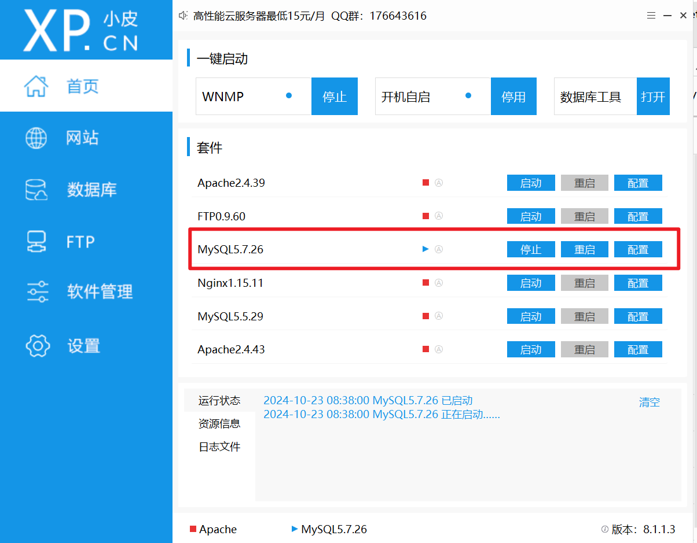The height and width of the screenshot is (543, 697).
Task: Toggle FTP0.9.60 auto-start circle icon
Action: click(439, 216)
